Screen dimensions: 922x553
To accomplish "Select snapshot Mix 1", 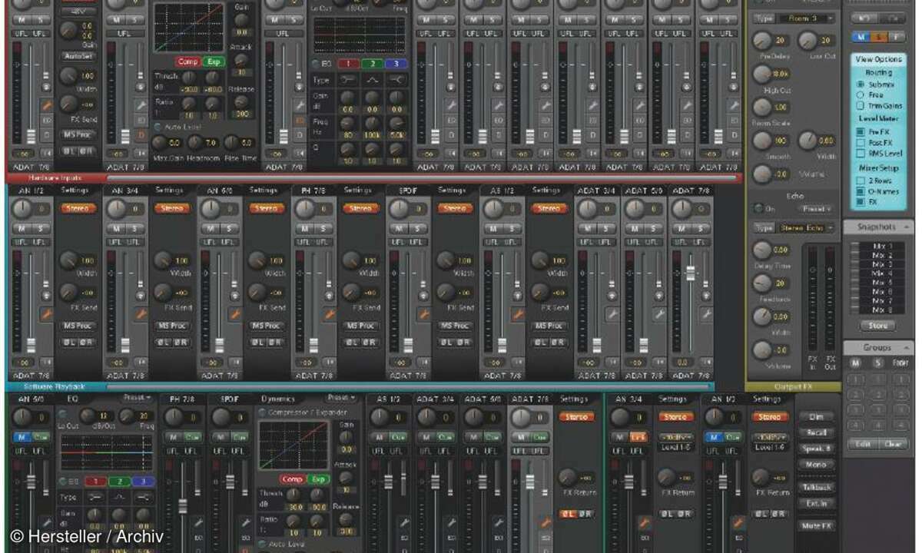I will 882,246.
